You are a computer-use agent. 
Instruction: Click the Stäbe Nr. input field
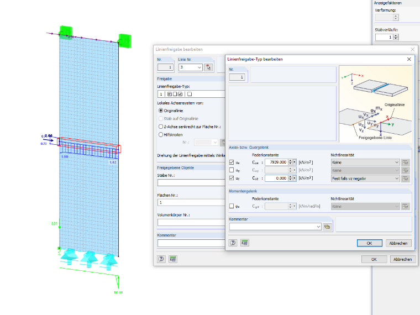(191, 183)
